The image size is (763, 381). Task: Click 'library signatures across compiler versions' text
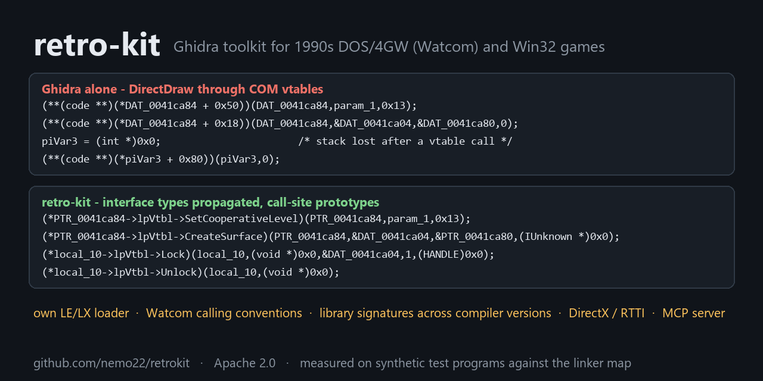pyautogui.click(x=435, y=313)
